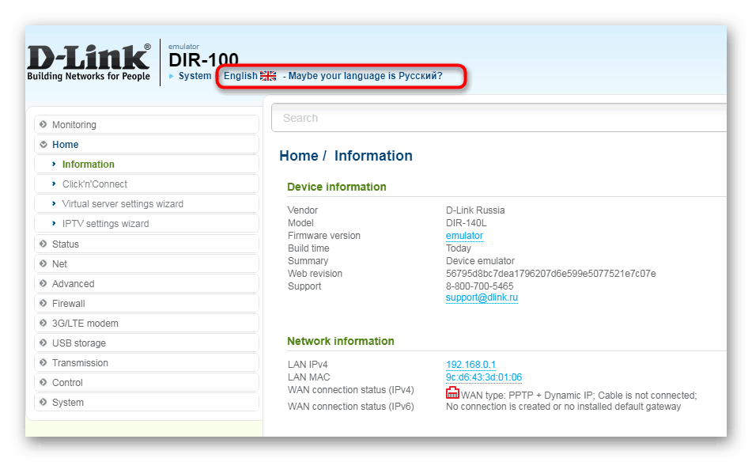Open the Status menu section
Screen dimensions: 752x462
pos(147,244)
